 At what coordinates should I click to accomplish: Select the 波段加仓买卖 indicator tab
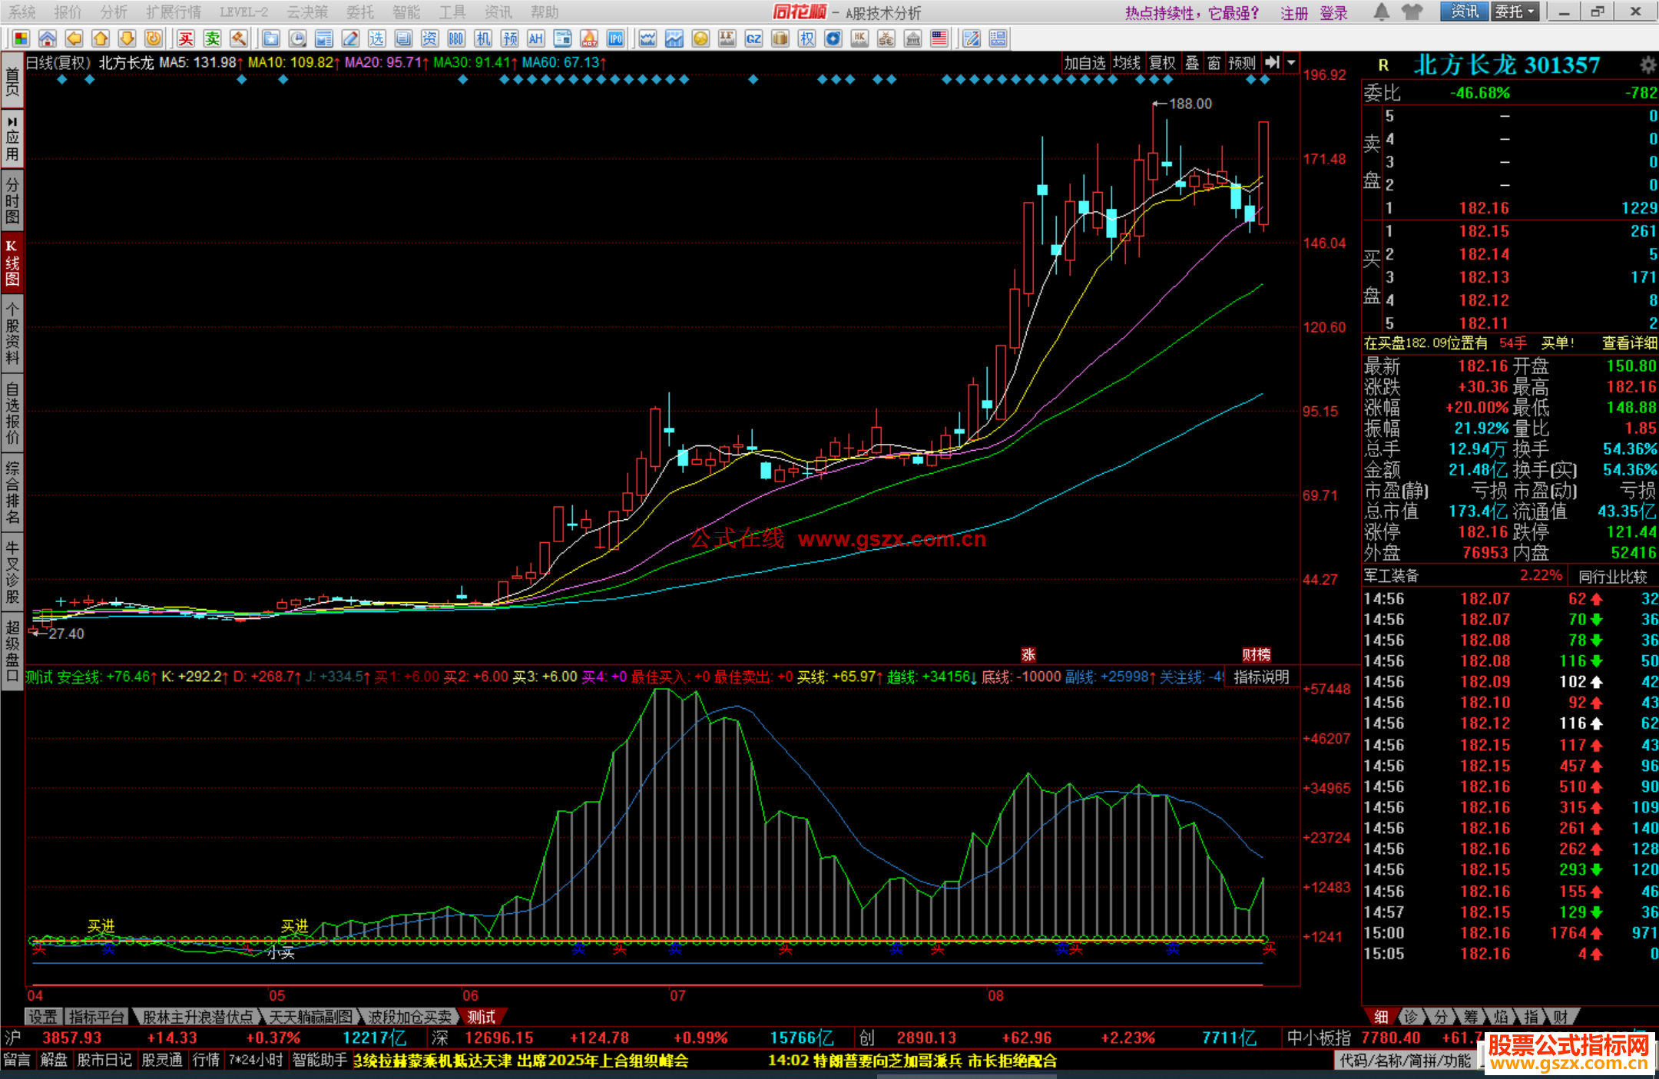409,1017
